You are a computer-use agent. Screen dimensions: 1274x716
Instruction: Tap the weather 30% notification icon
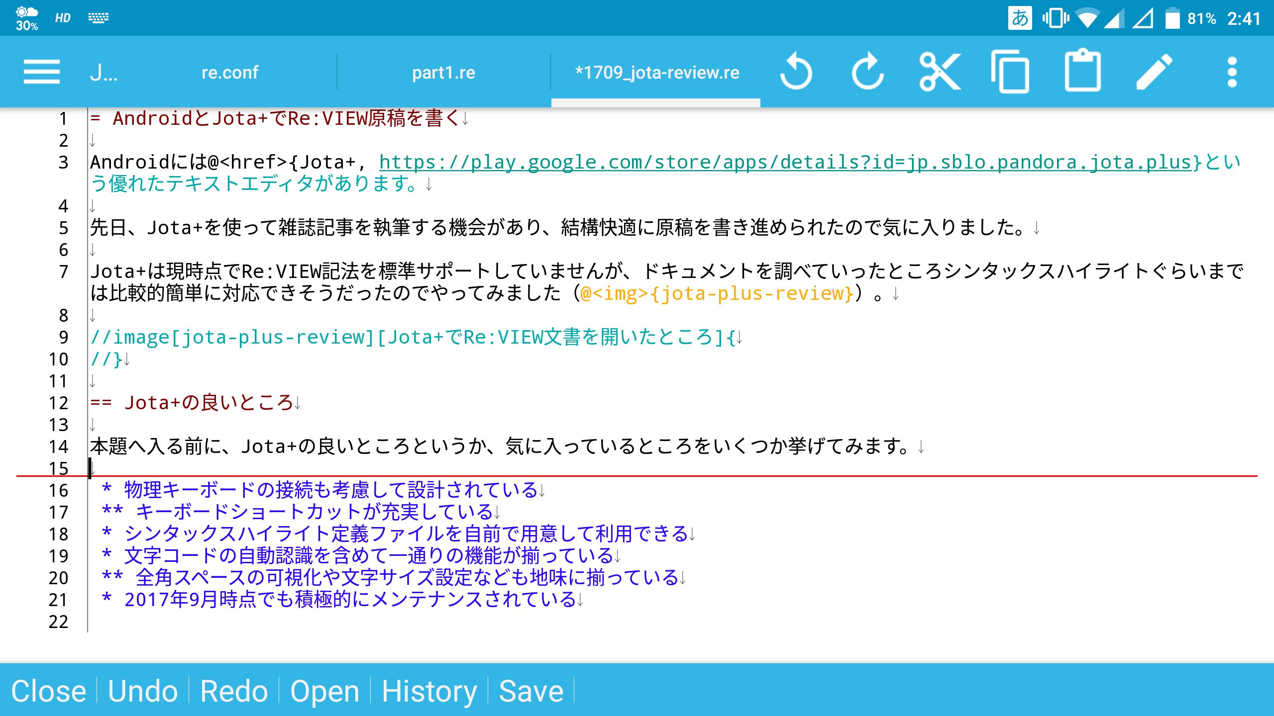[26, 18]
